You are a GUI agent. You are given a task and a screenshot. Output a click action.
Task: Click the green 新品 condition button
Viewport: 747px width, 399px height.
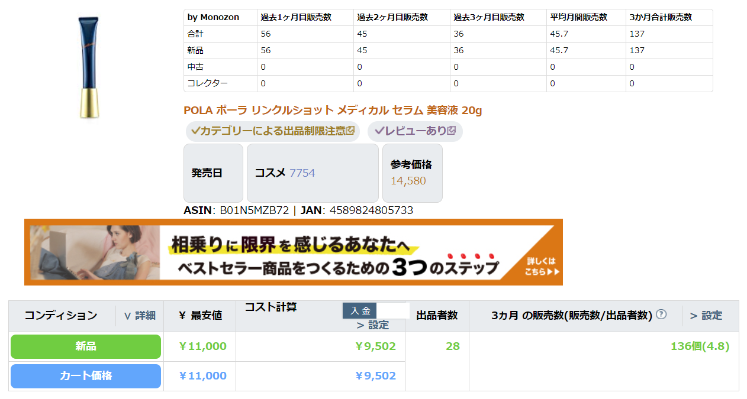86,346
